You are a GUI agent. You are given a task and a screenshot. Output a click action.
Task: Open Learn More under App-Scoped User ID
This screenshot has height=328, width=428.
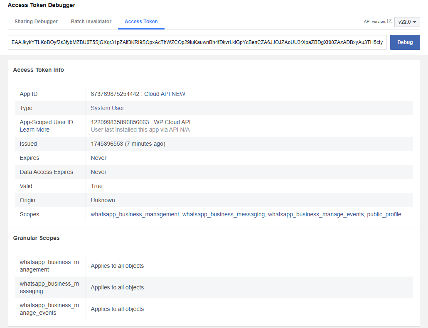coord(34,130)
